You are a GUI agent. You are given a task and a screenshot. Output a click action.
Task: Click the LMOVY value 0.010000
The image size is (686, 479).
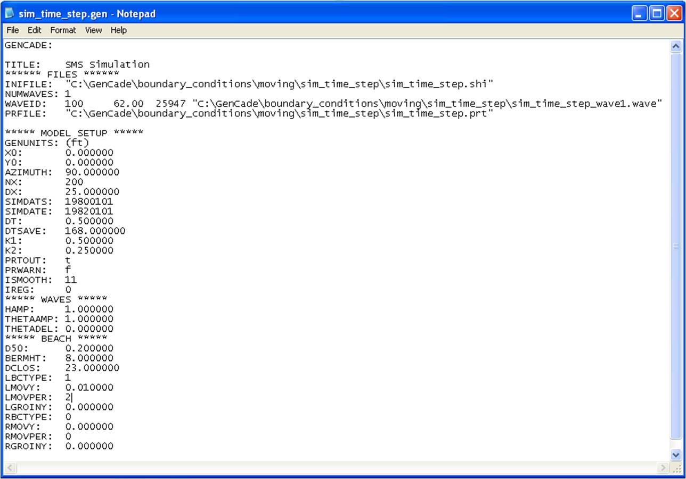[89, 388]
